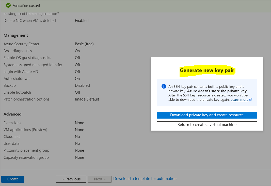Click Off value for Enable hotpatch
Image resolution: width=271 pixels, height=186 pixels.
pos(78,92)
